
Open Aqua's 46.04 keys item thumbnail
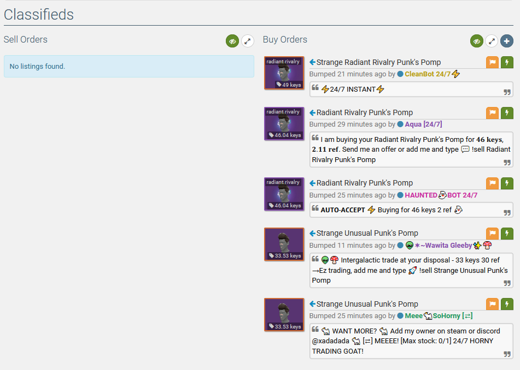click(284, 123)
